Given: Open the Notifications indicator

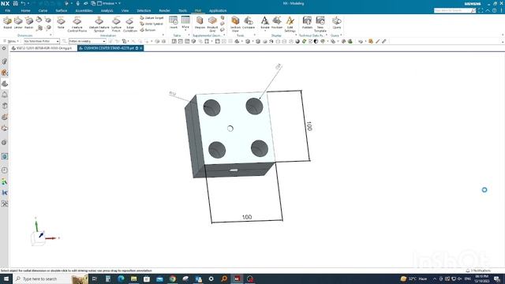Looking at the screenshot, I should pos(478,271).
